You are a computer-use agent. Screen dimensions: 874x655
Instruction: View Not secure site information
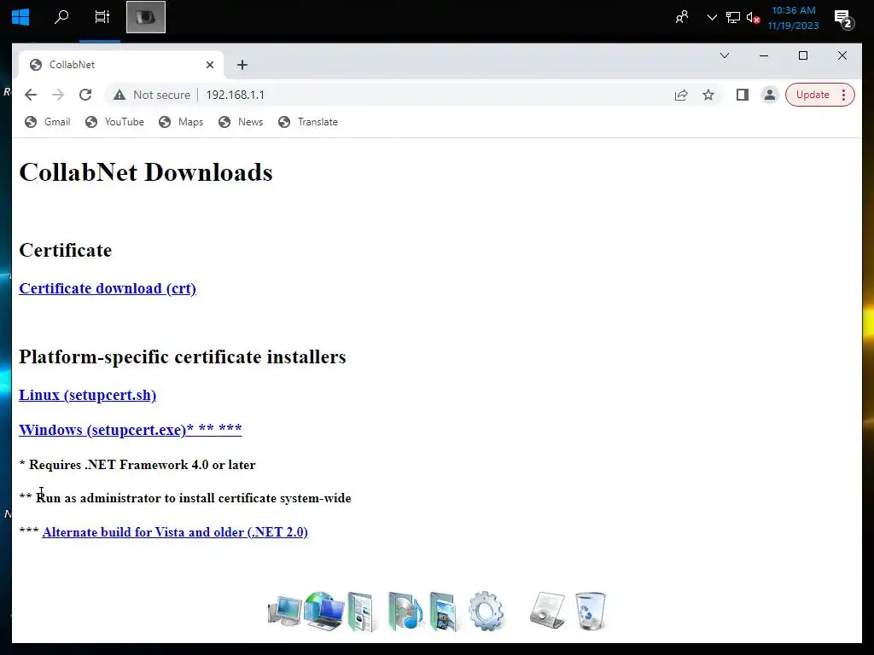(x=152, y=95)
